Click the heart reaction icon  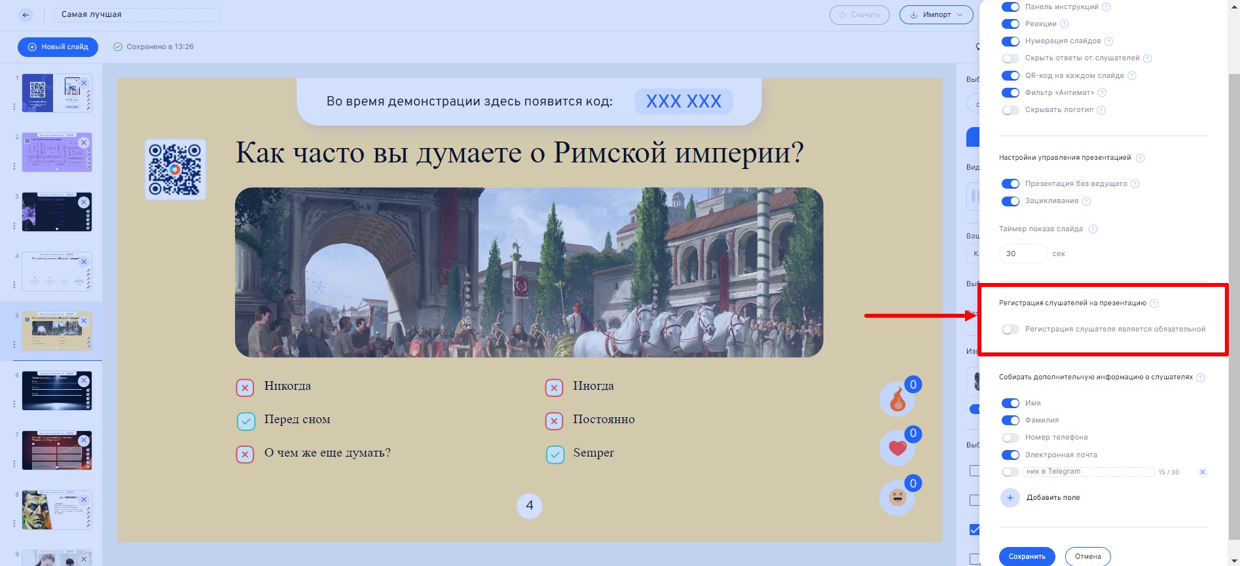898,449
